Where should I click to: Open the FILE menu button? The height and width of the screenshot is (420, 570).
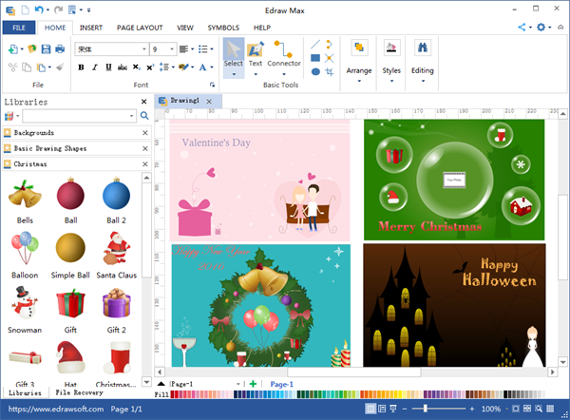click(18, 29)
